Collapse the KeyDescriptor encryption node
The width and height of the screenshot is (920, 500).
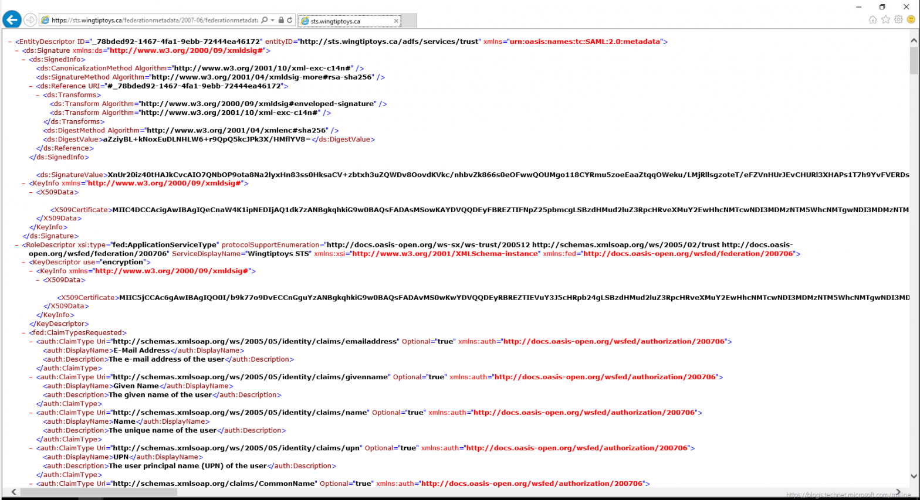(24, 263)
